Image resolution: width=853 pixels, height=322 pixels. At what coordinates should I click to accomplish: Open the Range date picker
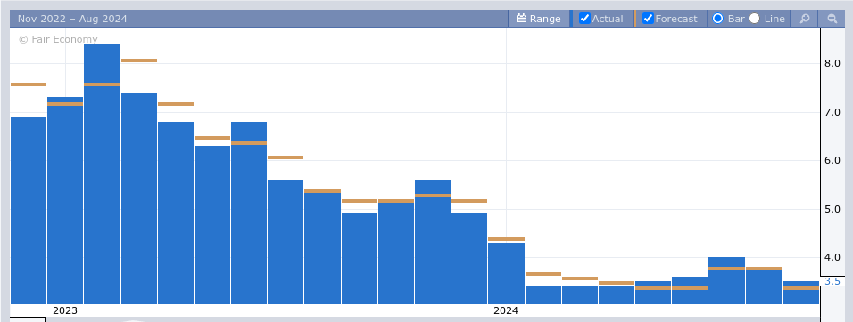click(539, 19)
